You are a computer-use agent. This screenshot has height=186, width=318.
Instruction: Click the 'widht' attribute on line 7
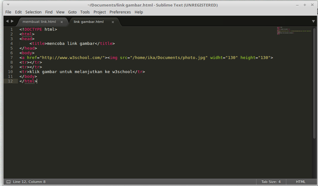(216, 57)
